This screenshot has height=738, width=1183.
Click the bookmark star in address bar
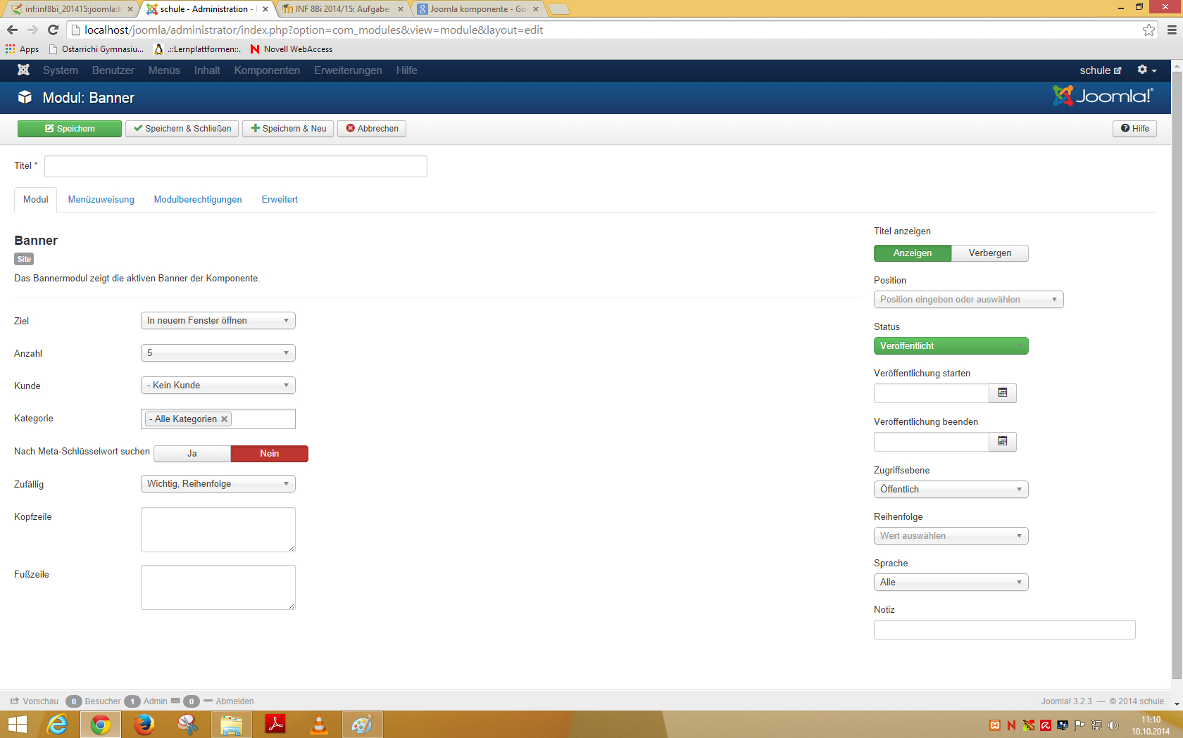pos(1148,30)
